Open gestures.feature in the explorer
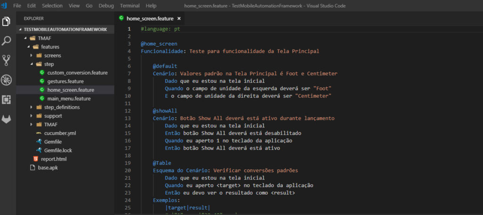483x215 pixels. [x=66, y=81]
